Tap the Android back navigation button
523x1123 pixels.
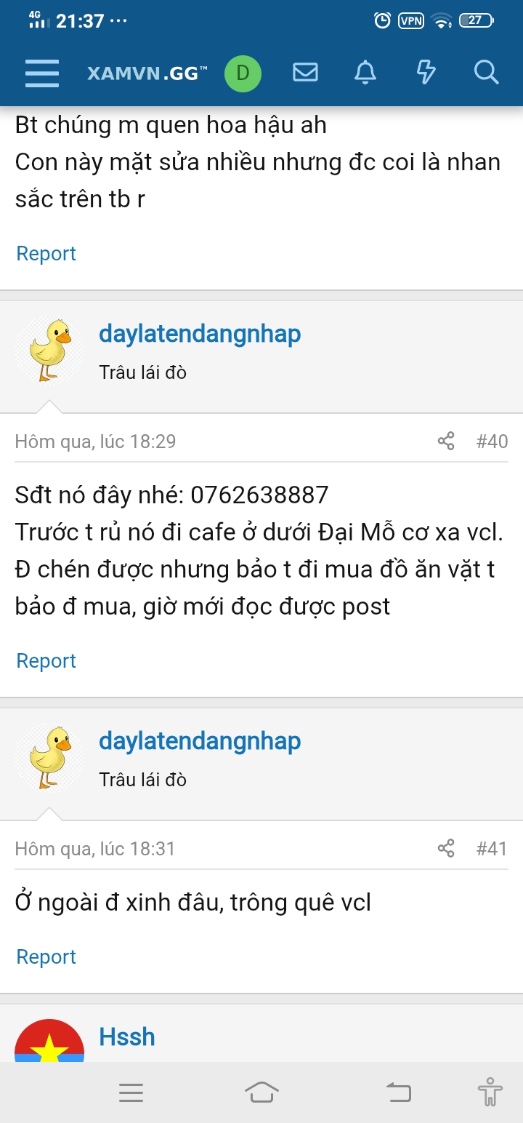(398, 1092)
